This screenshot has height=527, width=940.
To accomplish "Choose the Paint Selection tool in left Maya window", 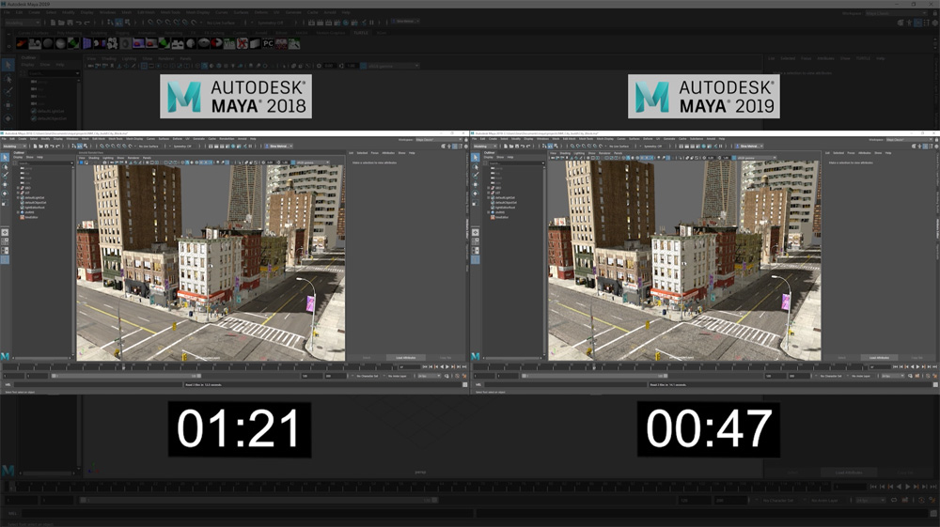I will 5,176.
